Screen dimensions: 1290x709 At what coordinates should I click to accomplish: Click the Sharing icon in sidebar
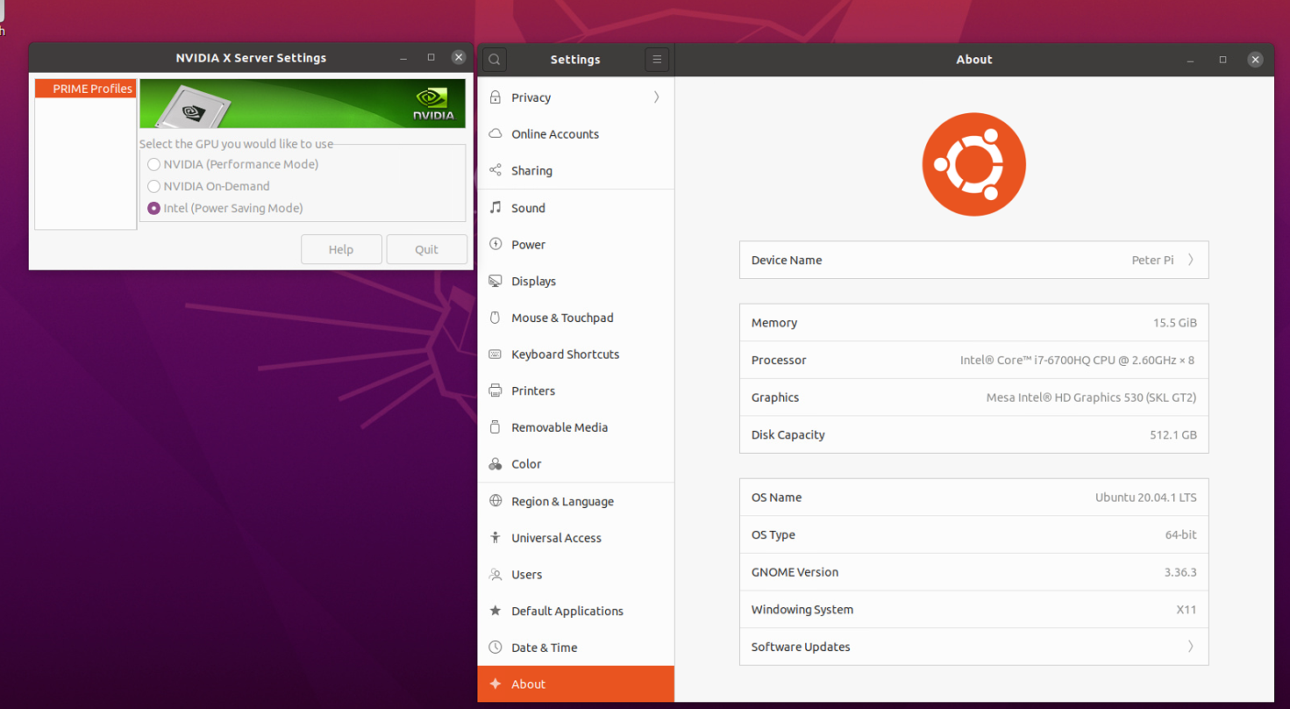pos(495,170)
